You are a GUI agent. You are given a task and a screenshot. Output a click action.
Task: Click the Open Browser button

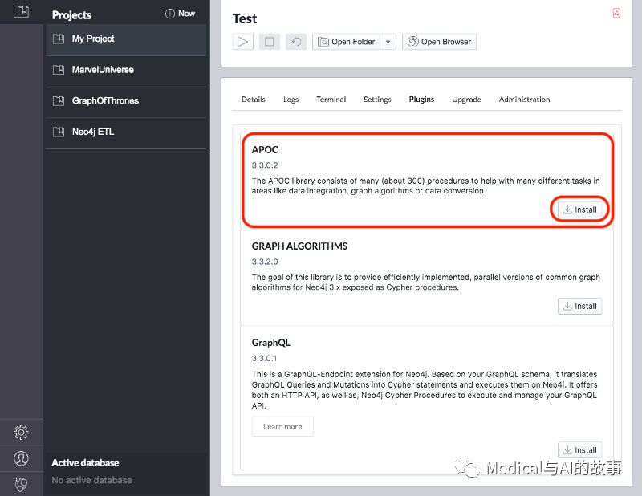point(439,42)
